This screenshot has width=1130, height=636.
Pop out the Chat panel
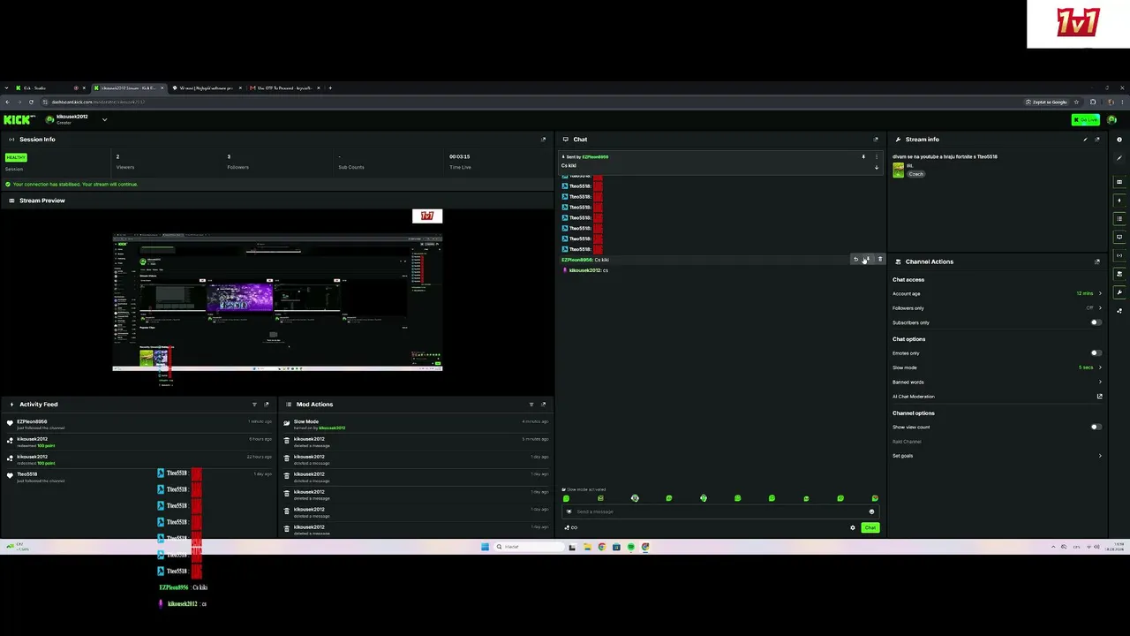(876, 140)
